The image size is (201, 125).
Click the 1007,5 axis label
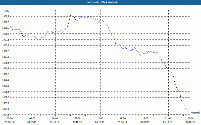tap(6, 45)
